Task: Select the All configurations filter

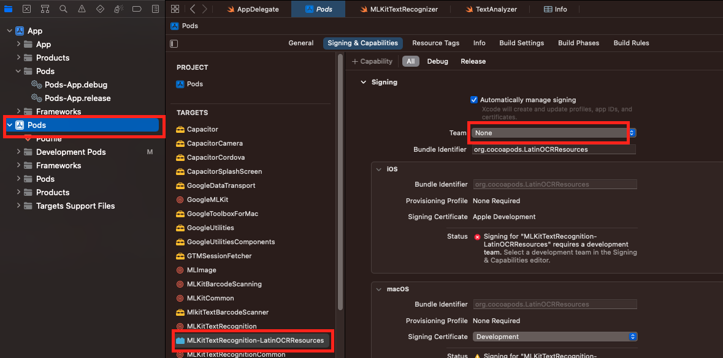Action: [x=410, y=61]
